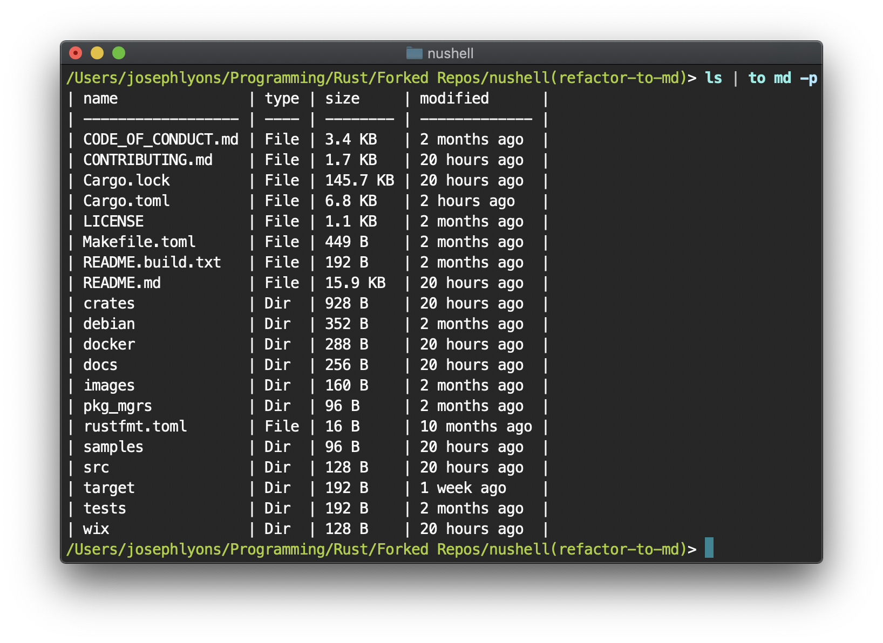Click "Dir" type in the wix row
This screenshot has height=643, width=883.
[x=277, y=529]
